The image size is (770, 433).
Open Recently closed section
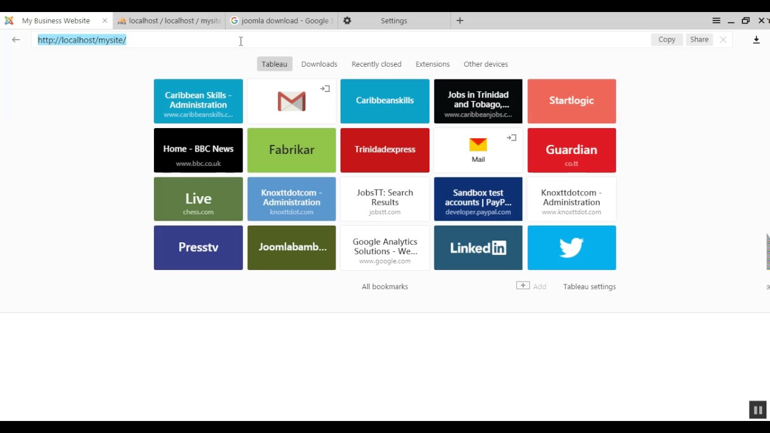376,64
